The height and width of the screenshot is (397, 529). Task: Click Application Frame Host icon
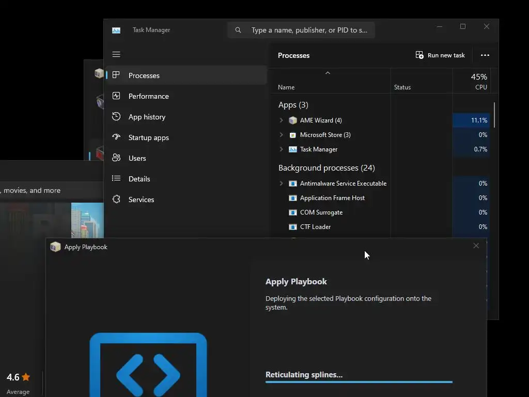coord(293,198)
